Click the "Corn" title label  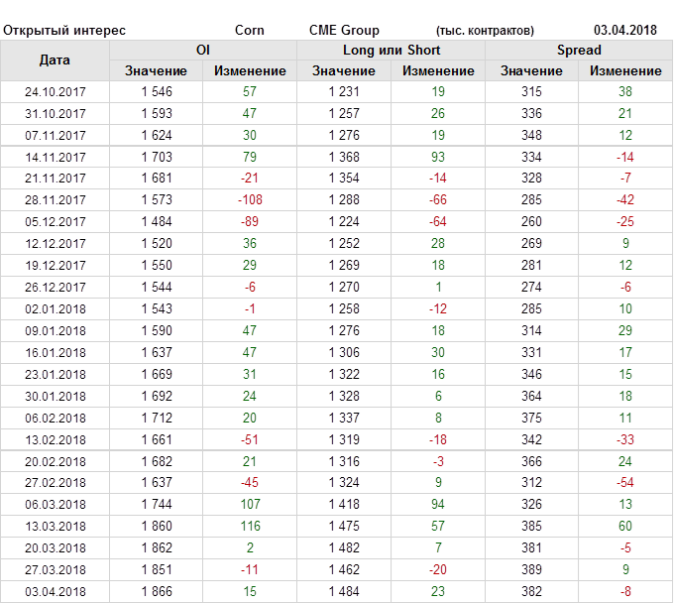(x=250, y=30)
